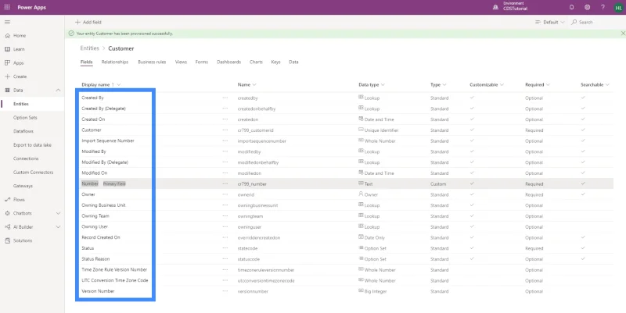Open settings gear icon
The width and height of the screenshot is (626, 313).
(588, 7)
